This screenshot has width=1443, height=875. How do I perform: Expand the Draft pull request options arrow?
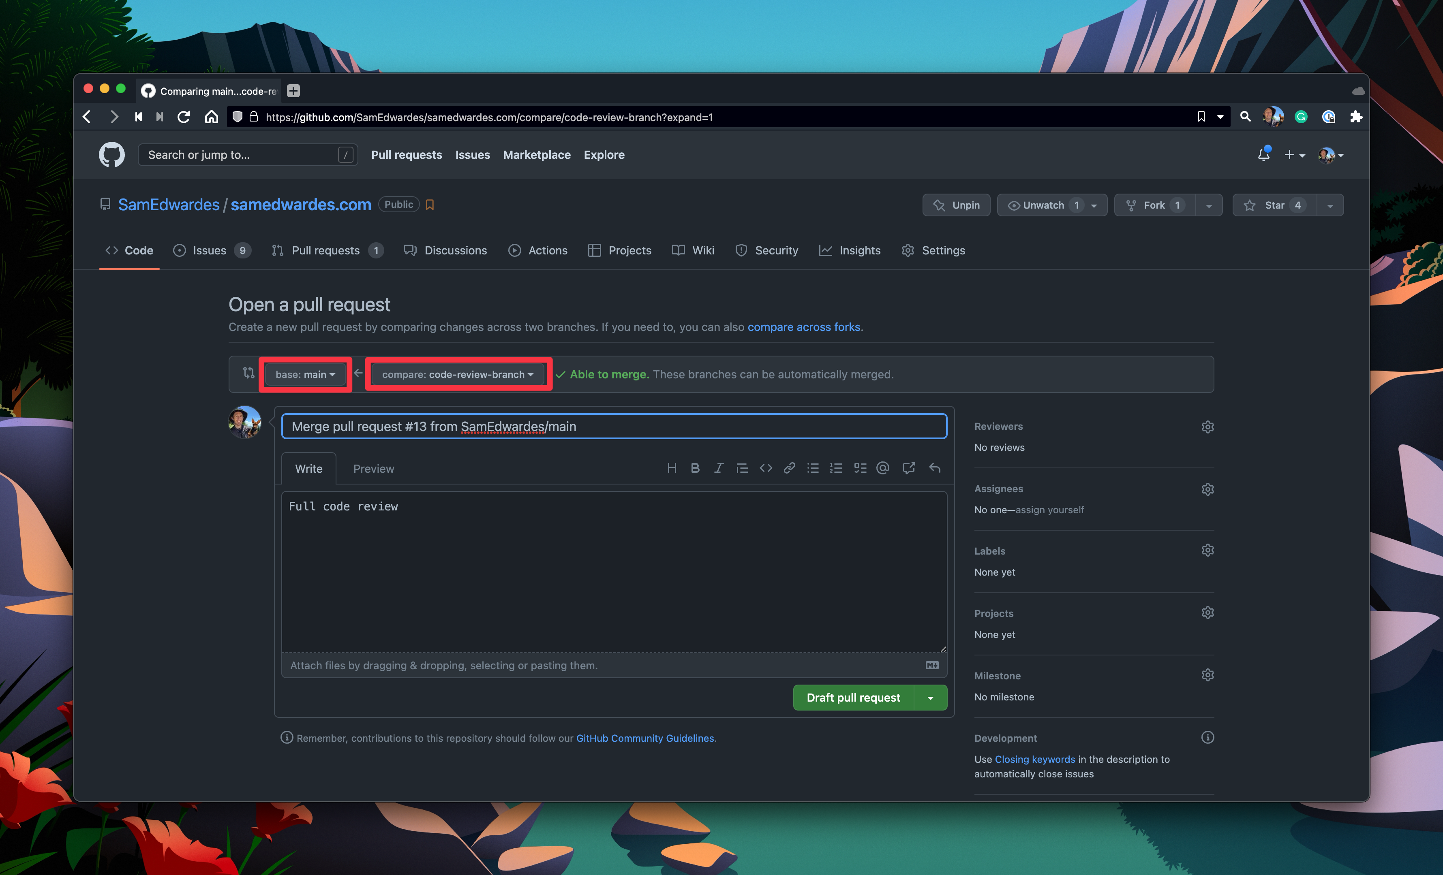931,697
